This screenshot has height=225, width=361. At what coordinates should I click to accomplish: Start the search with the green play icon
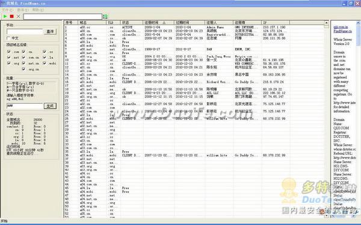(x=5, y=16)
